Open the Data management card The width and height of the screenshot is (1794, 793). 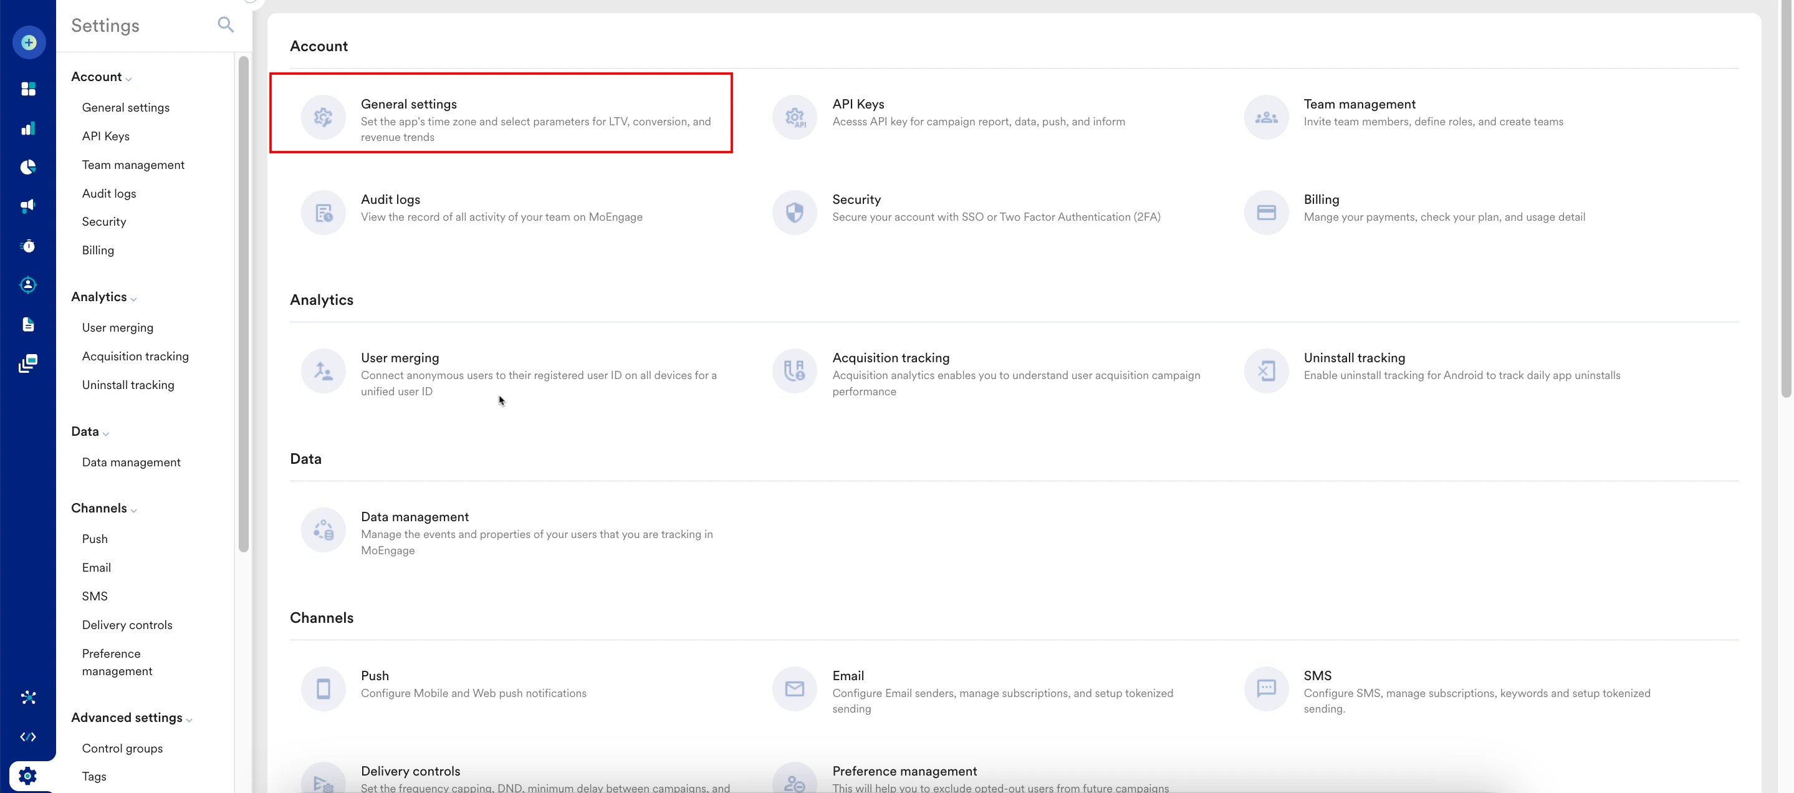tap(415, 517)
